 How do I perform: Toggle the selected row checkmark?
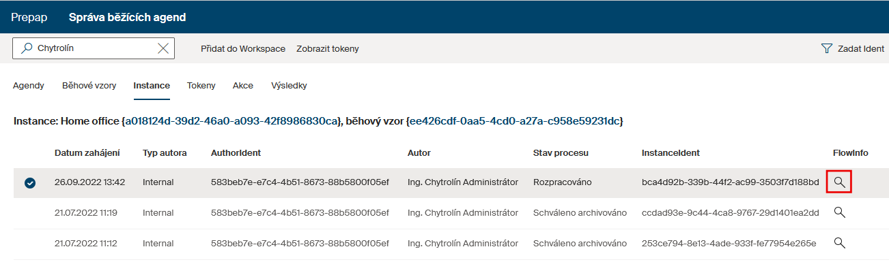pyautogui.click(x=30, y=183)
